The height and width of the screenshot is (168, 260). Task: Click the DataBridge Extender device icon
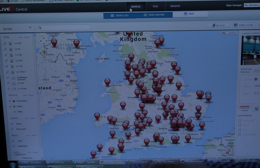point(13,78)
